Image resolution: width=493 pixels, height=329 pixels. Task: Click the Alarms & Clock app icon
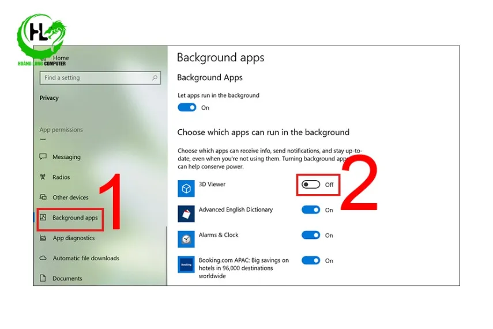186,239
